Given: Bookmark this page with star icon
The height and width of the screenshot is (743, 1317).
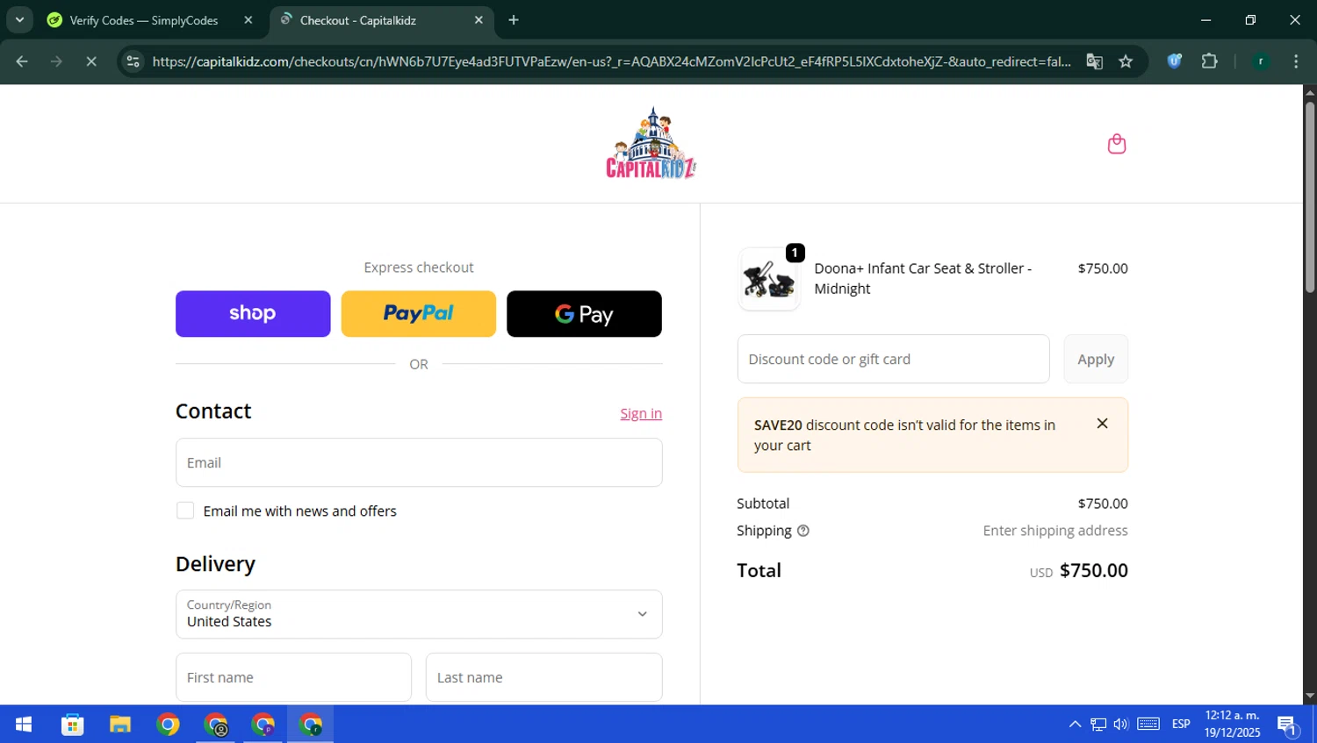Looking at the screenshot, I should (1126, 61).
